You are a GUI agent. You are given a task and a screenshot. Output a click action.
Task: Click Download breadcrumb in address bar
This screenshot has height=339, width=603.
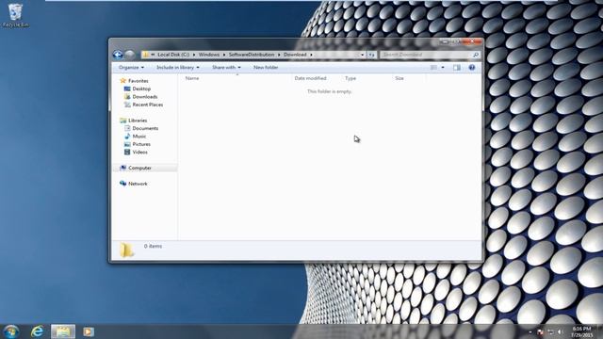[x=295, y=55]
